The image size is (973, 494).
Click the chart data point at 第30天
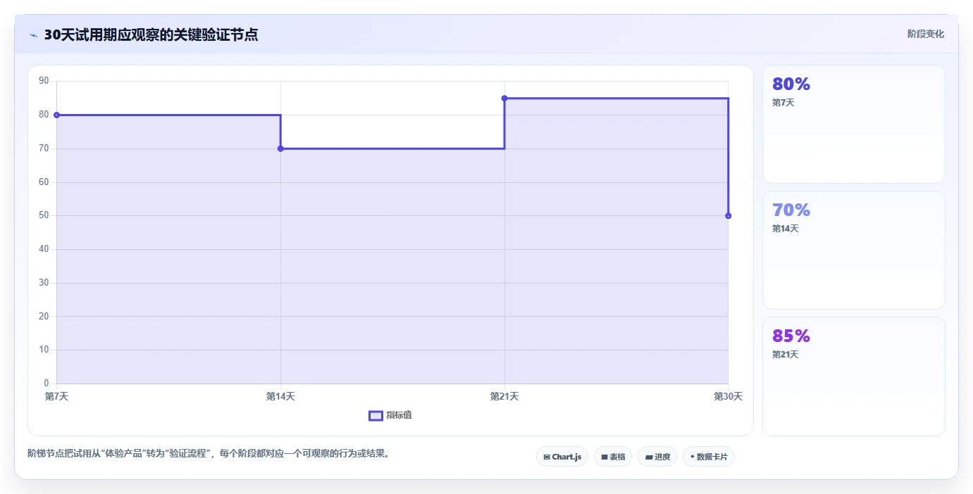728,215
